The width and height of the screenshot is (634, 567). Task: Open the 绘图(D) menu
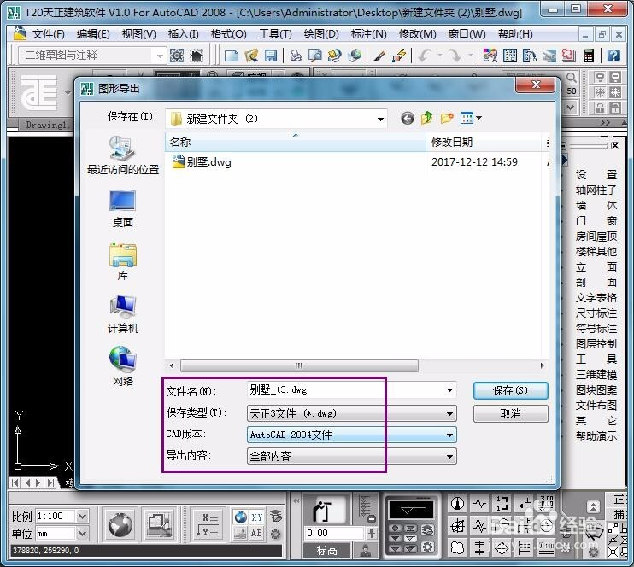tap(321, 34)
